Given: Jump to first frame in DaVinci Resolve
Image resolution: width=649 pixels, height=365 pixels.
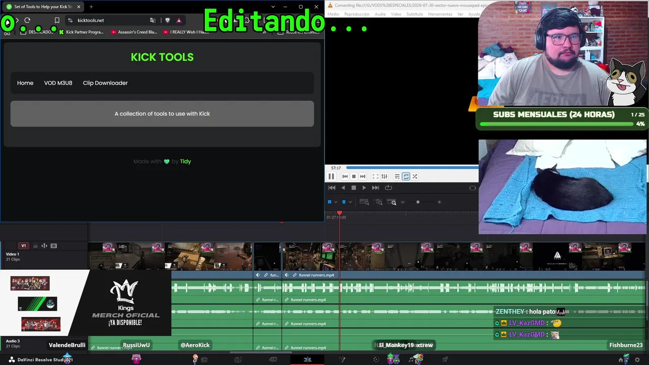Looking at the screenshot, I should tap(332, 188).
